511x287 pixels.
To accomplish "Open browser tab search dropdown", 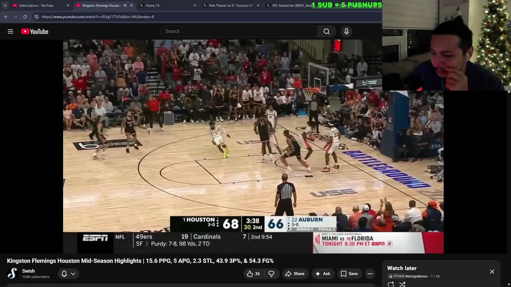I will [5, 6].
